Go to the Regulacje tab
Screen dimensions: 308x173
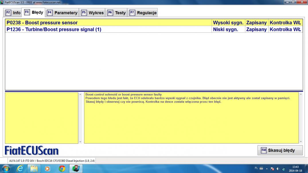(x=143, y=13)
